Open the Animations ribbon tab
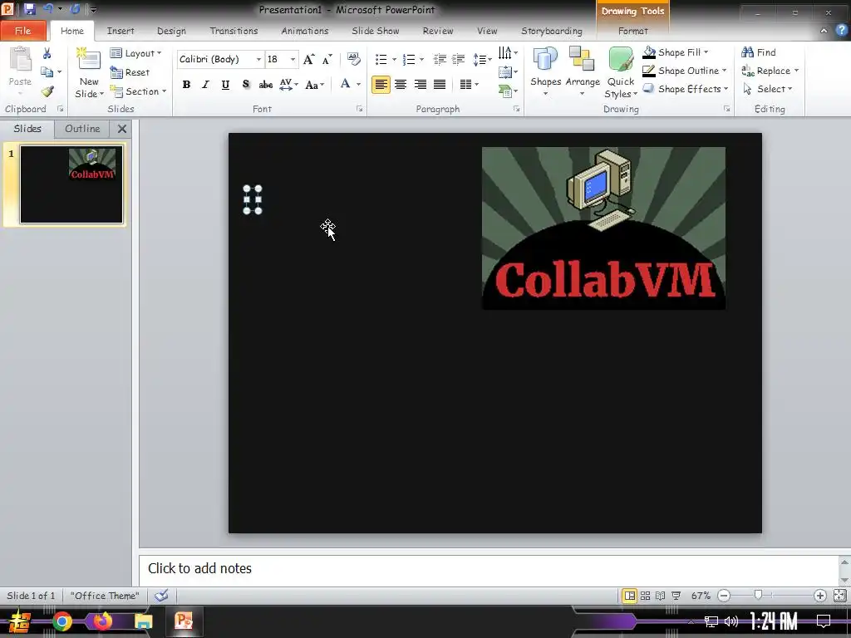 304,31
